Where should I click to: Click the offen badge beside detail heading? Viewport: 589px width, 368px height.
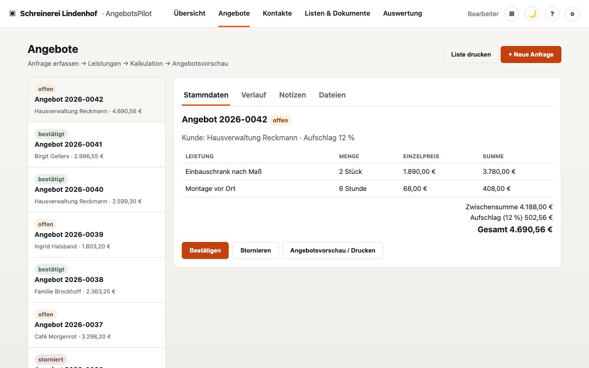click(280, 121)
